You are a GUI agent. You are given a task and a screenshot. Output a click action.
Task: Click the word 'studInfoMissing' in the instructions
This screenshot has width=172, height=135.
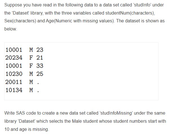(116, 113)
